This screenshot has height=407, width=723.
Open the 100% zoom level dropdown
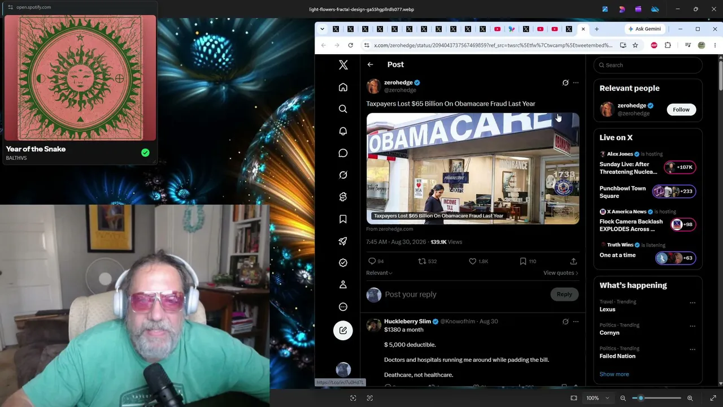tap(598, 398)
